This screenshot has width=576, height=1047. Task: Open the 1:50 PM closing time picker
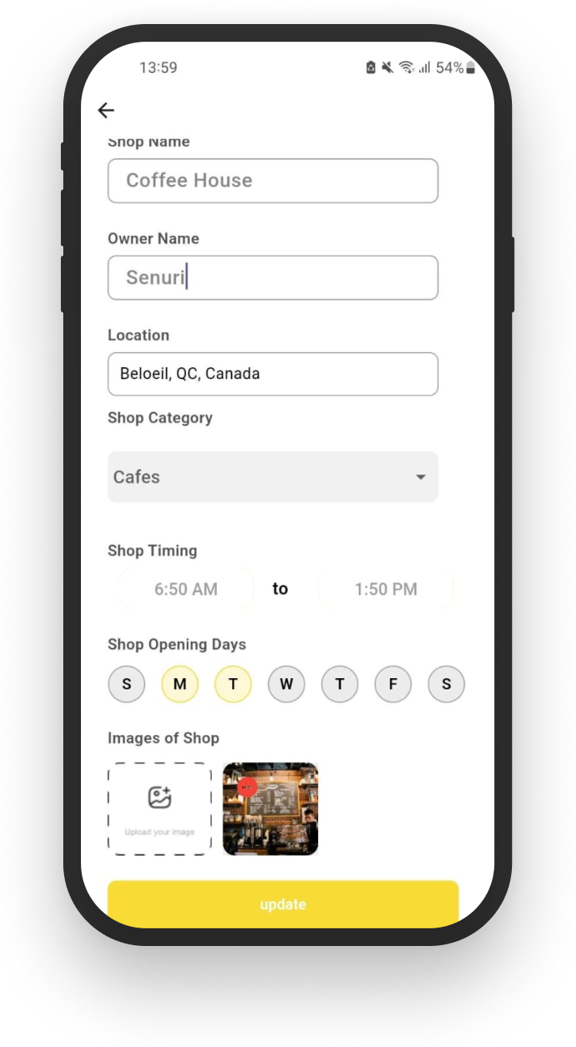coord(386,589)
